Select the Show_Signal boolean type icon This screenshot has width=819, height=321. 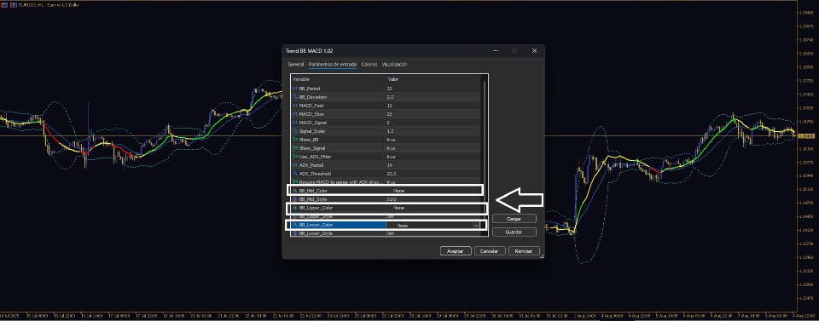[295, 148]
